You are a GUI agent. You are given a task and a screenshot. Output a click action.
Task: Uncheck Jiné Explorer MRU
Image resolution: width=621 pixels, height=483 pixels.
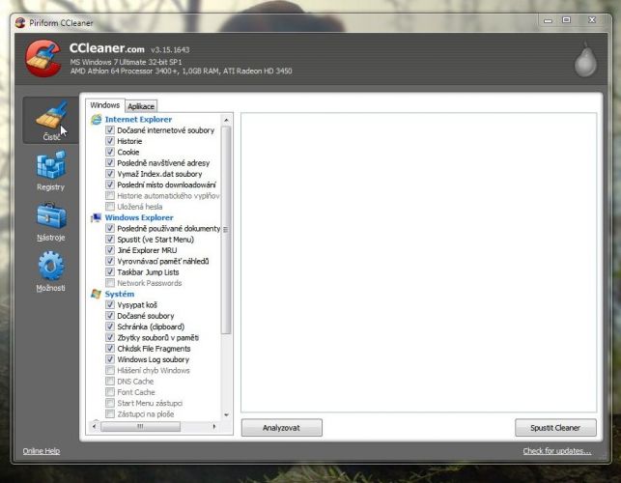(x=110, y=250)
